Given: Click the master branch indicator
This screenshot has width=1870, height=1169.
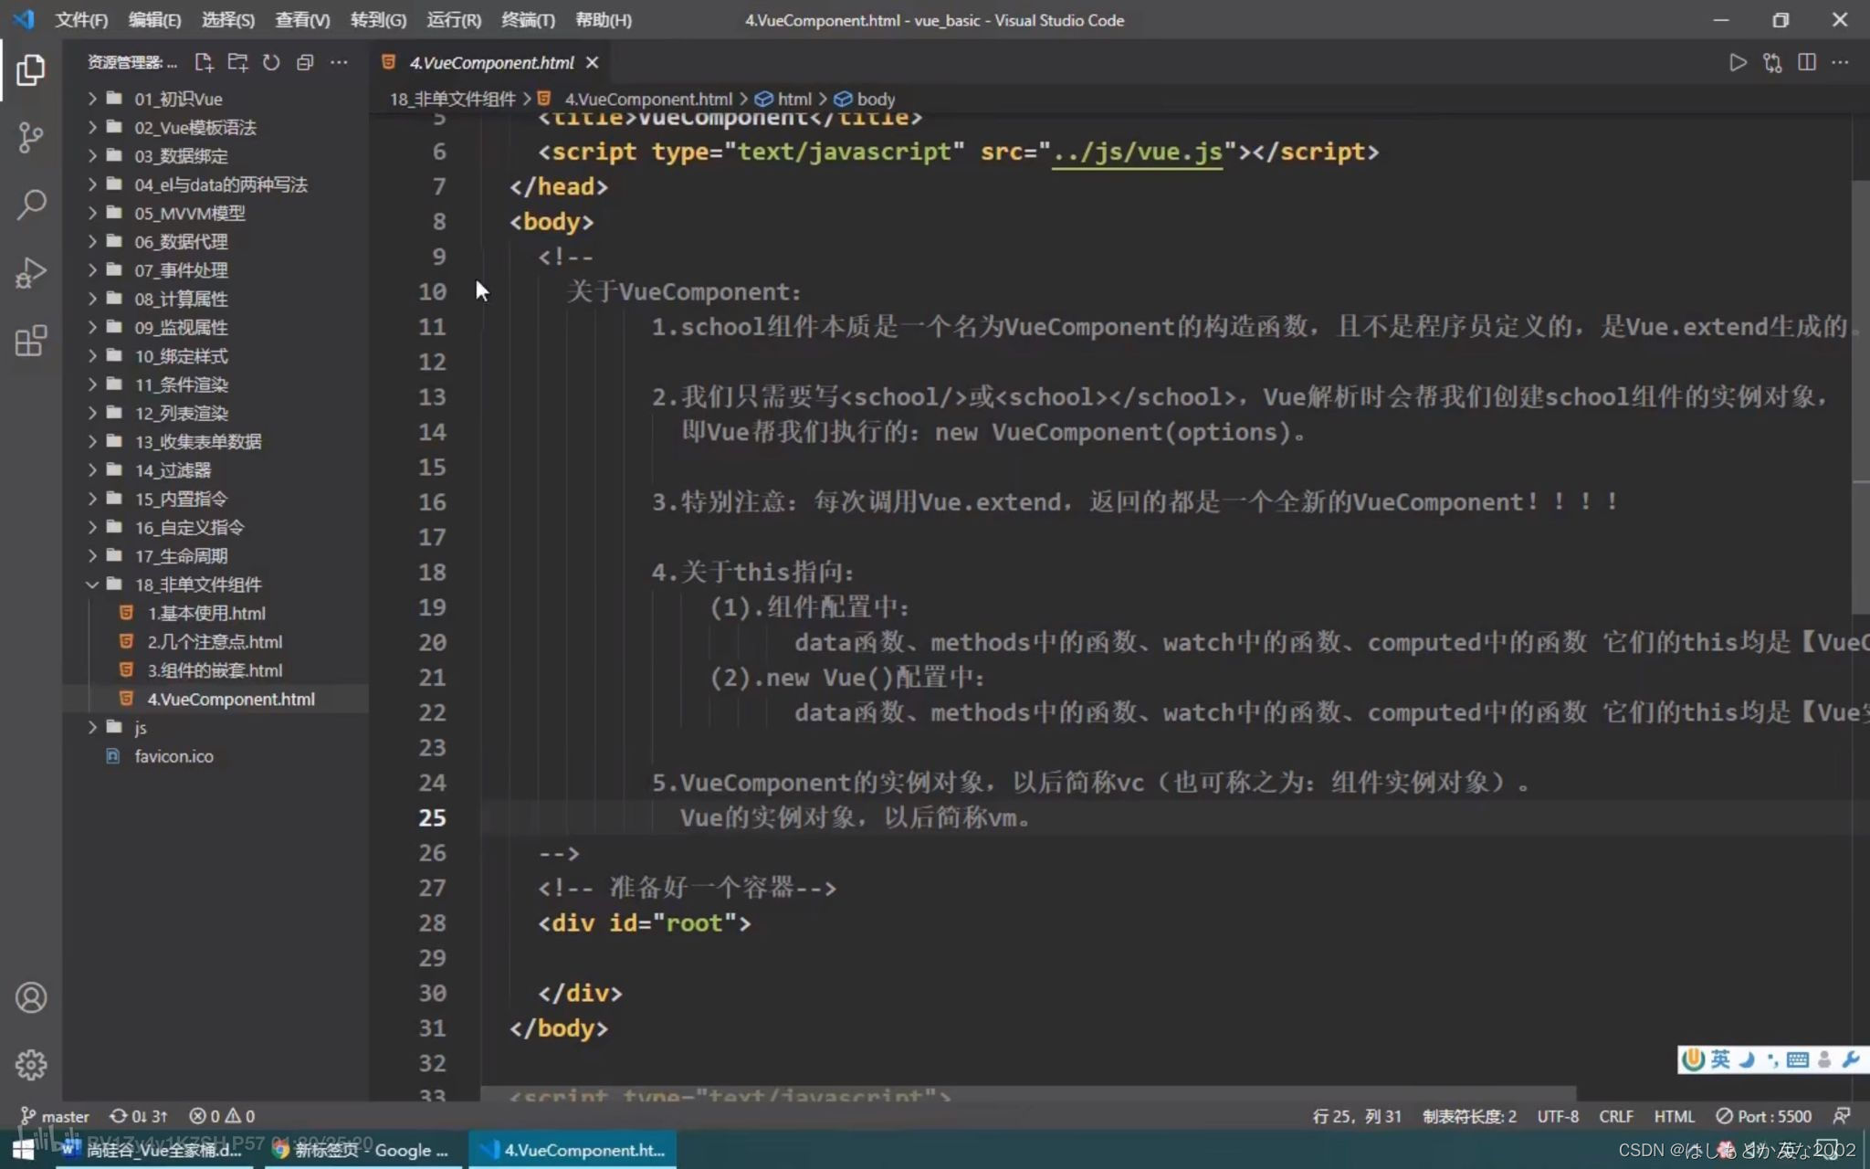Looking at the screenshot, I should coord(55,1116).
